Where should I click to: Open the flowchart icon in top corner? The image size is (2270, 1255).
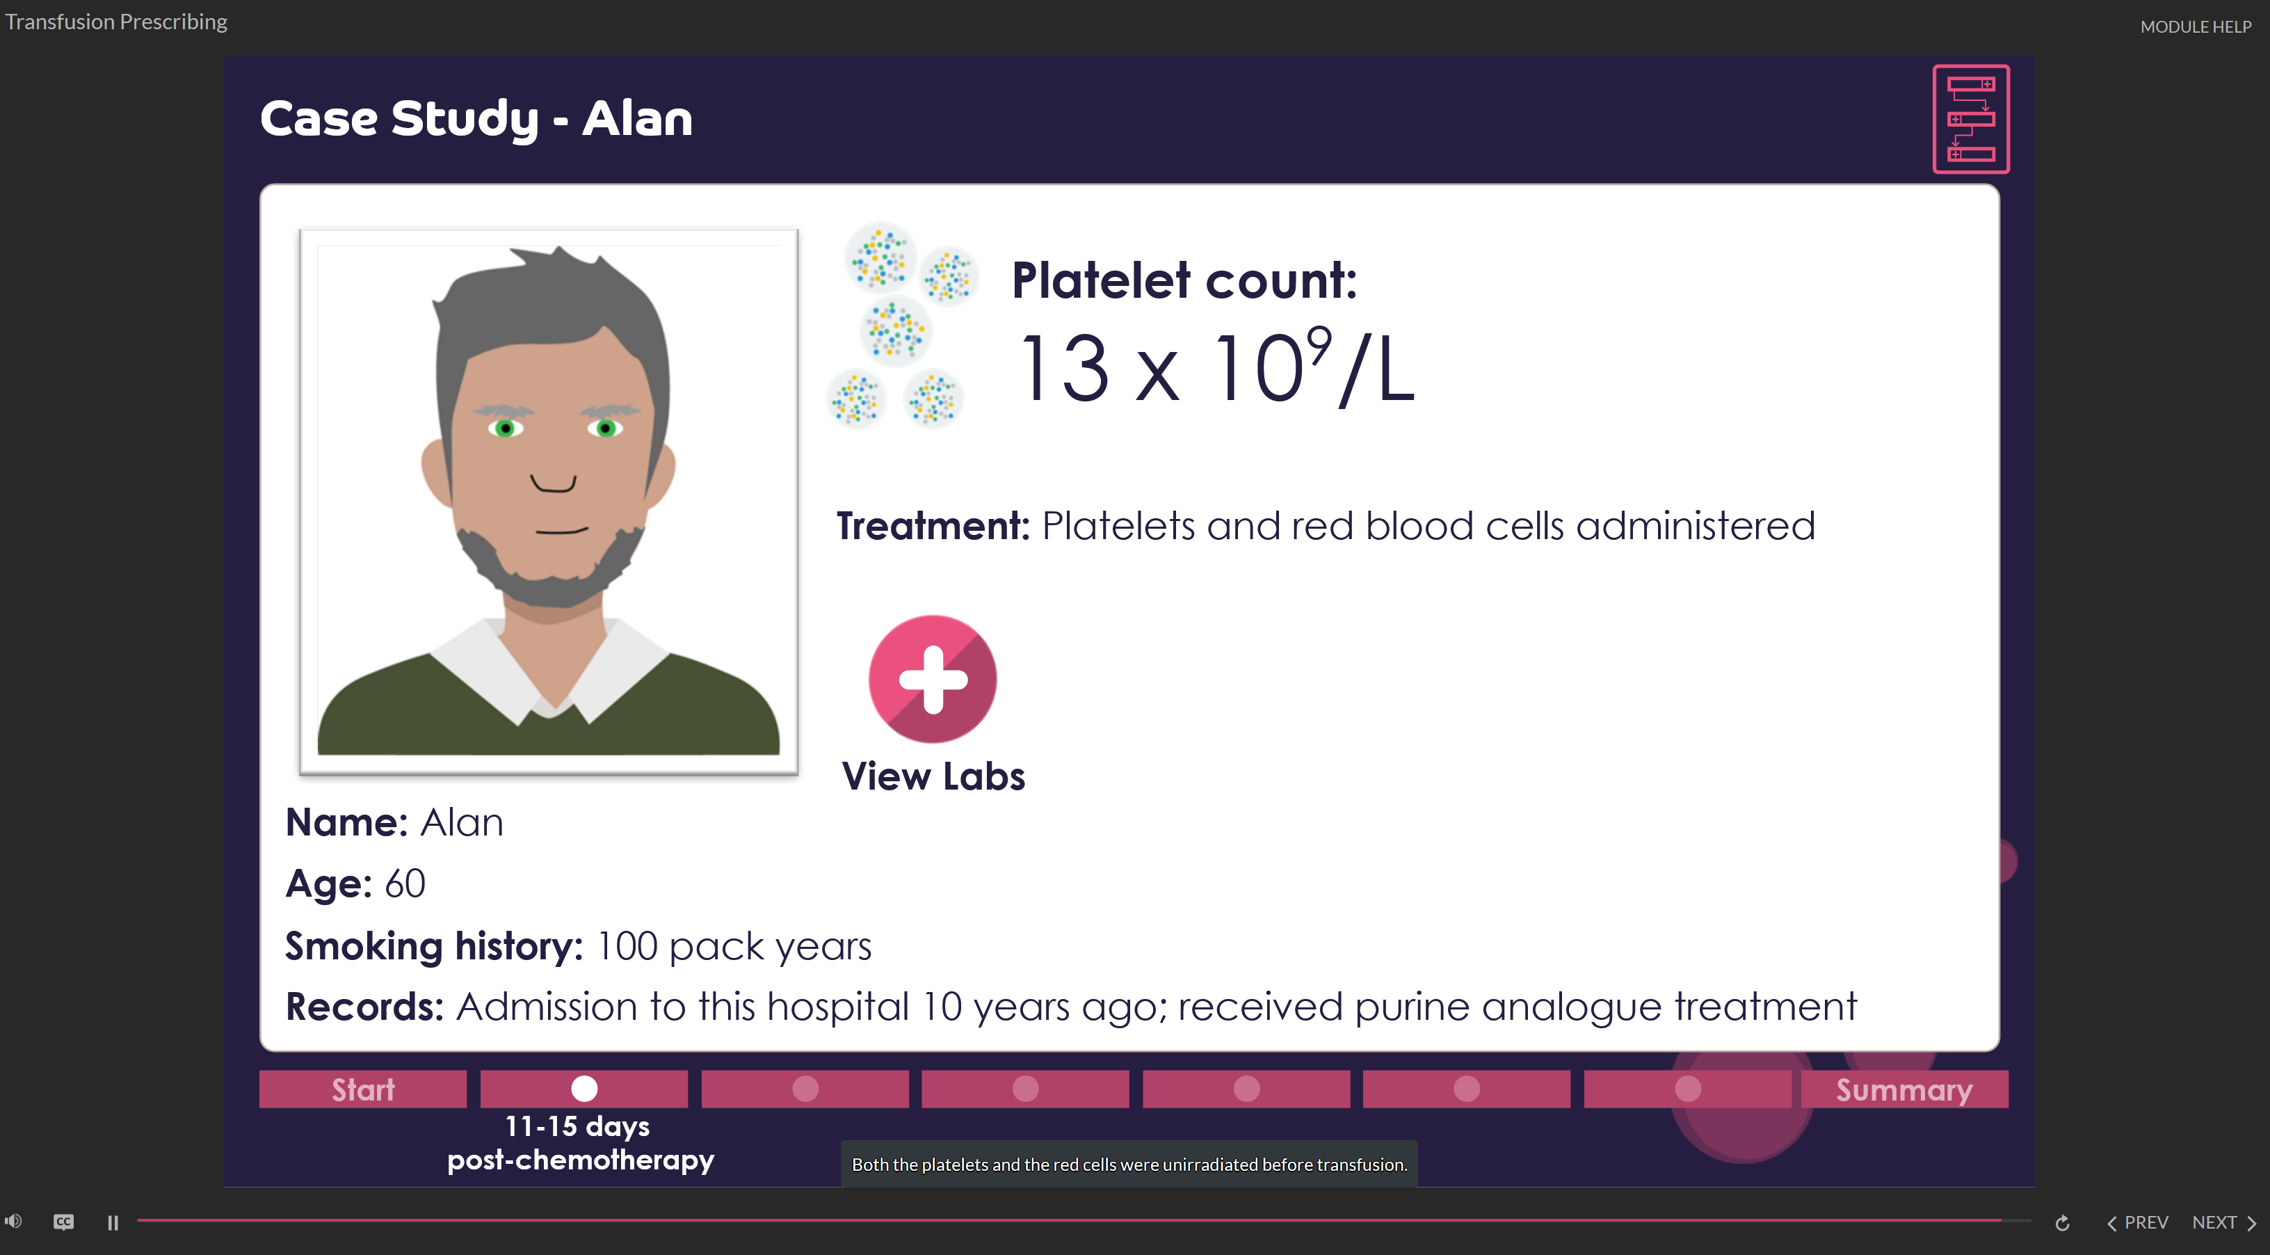[1970, 119]
